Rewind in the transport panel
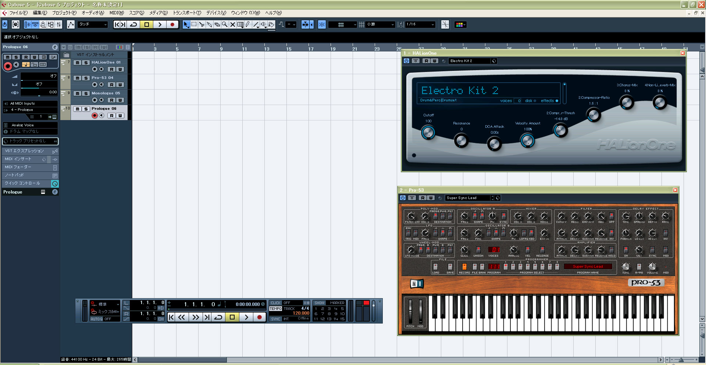 coord(182,317)
